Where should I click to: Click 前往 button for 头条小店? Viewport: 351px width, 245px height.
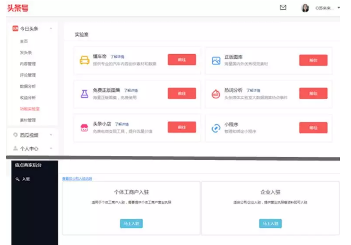(x=182, y=127)
